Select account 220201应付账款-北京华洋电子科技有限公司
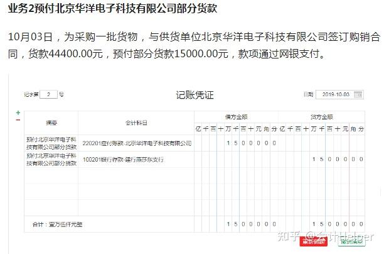Screen dimensions: 384x254 (x=137, y=143)
